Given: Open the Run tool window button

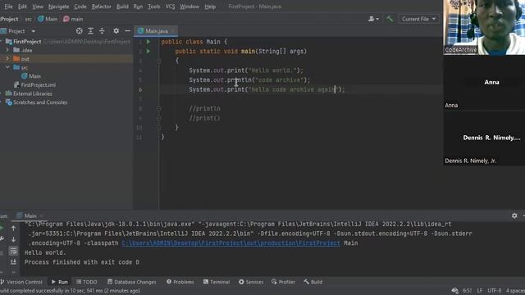Looking at the screenshot, I should (x=60, y=282).
